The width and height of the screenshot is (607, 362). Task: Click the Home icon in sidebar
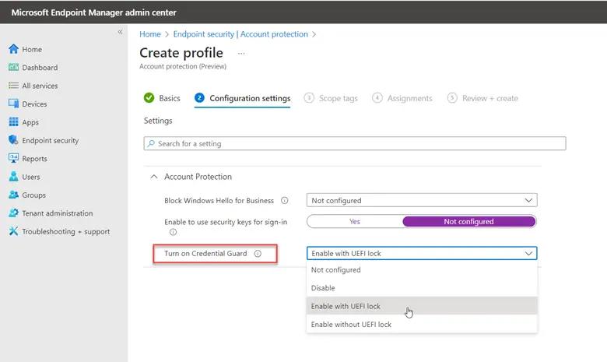13,49
